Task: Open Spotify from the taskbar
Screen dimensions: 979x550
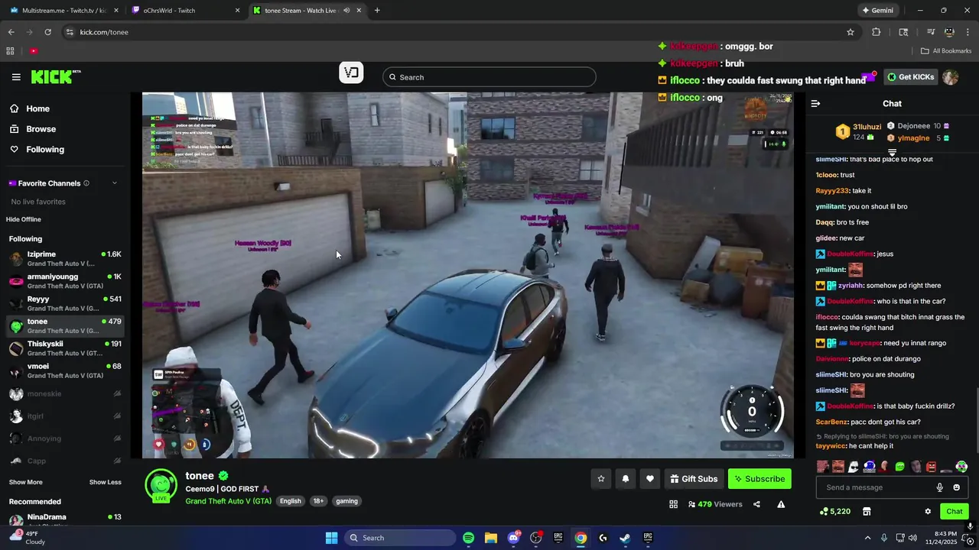Action: 468,538
